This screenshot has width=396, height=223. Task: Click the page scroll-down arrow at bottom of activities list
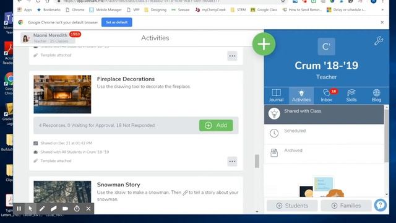(x=257, y=212)
